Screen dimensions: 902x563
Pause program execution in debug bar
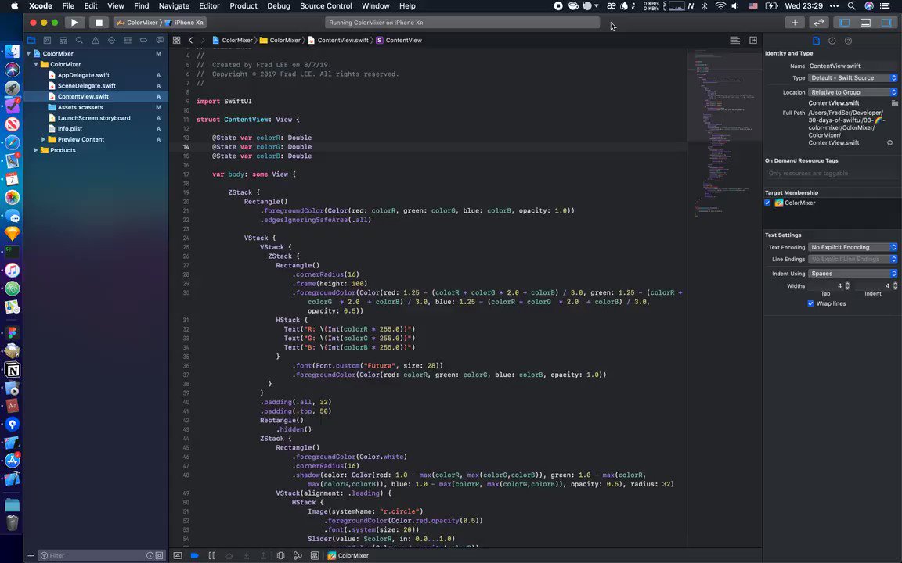pyautogui.click(x=211, y=555)
